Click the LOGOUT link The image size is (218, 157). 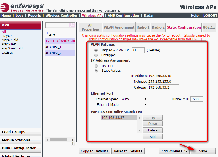(210, 15)
